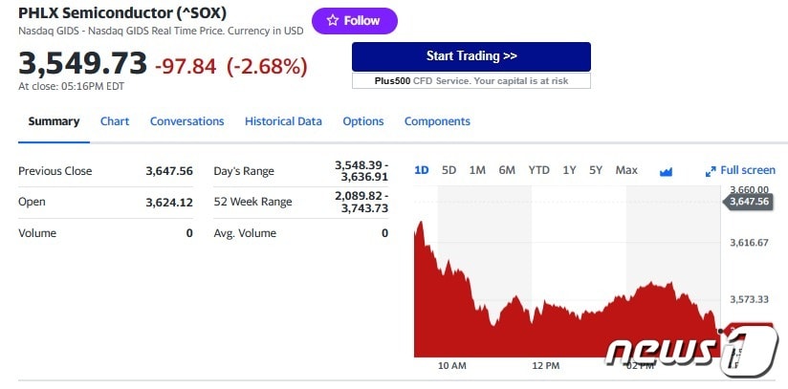The width and height of the screenshot is (788, 389).
Task: Select 1Y chart range
Action: coord(569,170)
